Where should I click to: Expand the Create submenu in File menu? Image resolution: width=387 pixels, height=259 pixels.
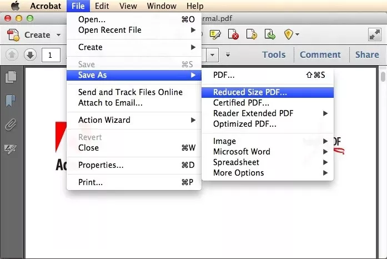(134, 47)
